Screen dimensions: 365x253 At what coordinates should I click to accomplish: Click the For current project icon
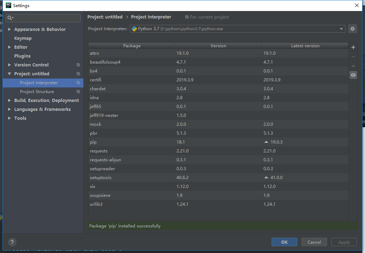187,17
